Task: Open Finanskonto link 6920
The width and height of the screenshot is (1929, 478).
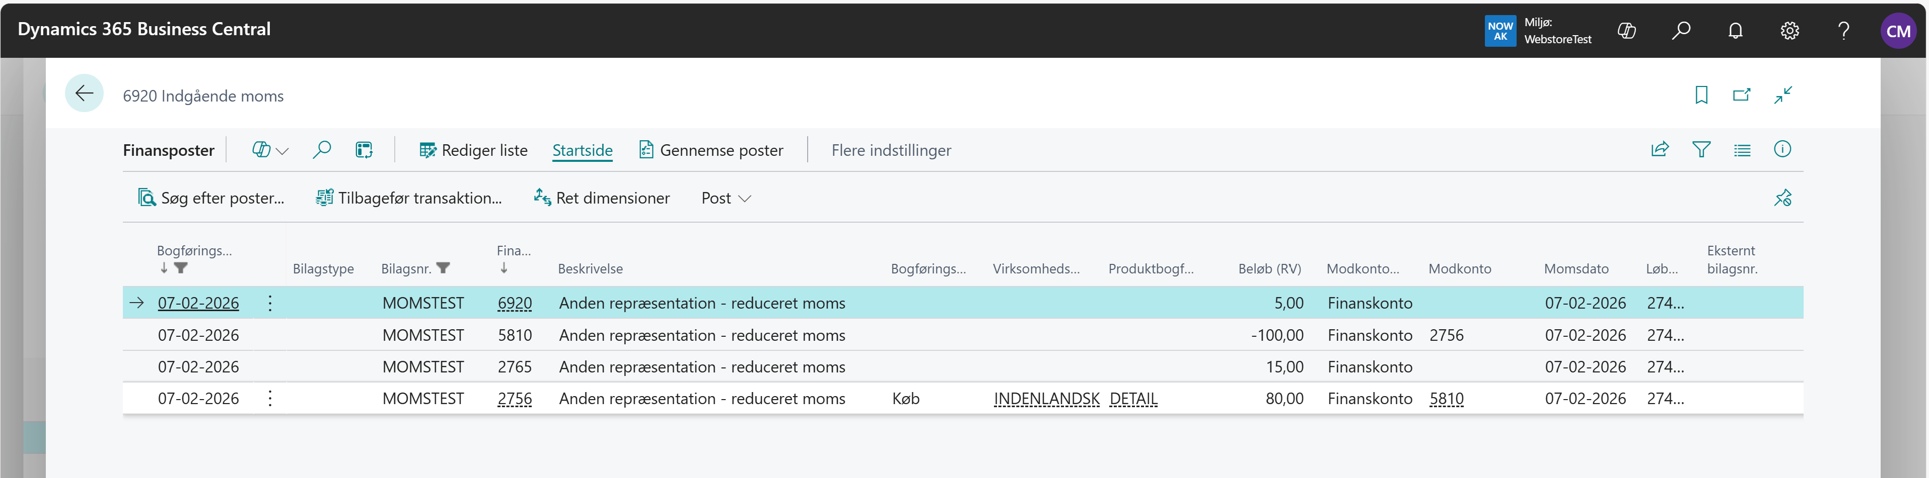Action: pyautogui.click(x=515, y=303)
